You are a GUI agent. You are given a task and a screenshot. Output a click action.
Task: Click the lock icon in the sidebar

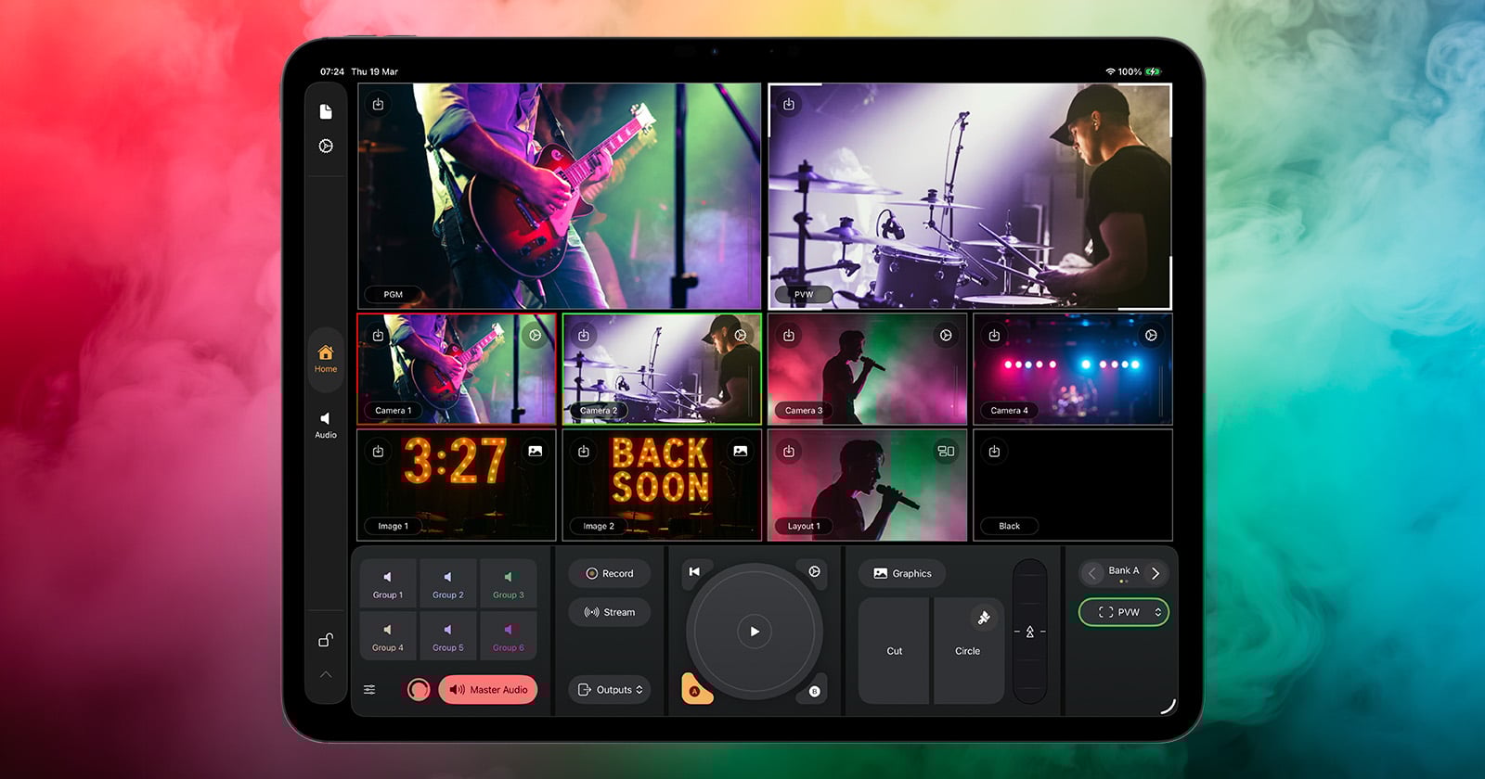[x=326, y=640]
